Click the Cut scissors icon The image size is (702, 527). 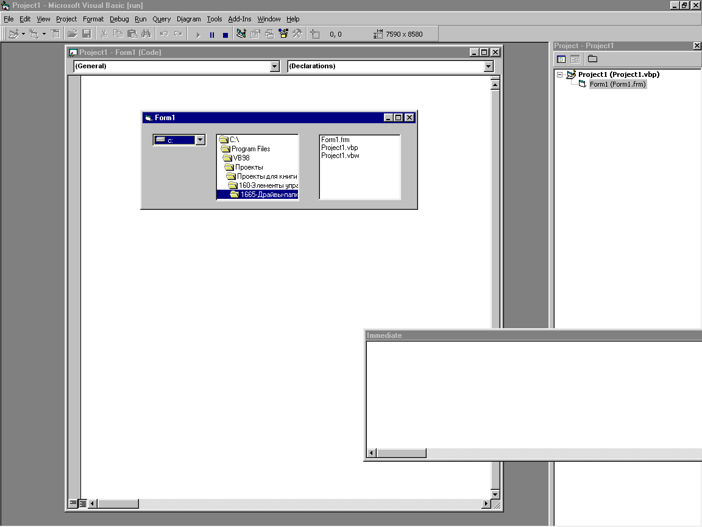[x=104, y=34]
